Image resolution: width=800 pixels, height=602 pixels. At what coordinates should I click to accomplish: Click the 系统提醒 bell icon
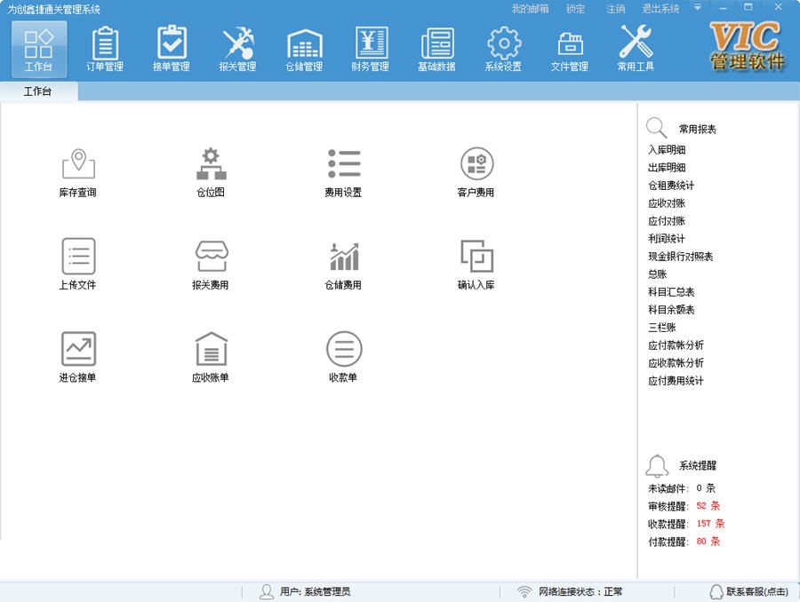click(657, 465)
